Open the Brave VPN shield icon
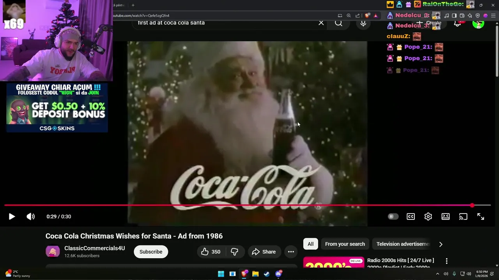Viewport: 499px width, 280px height. tap(478, 16)
